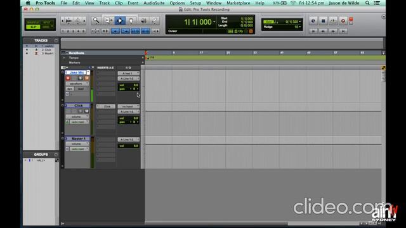Select Jase Mic in Tracks list
Viewport: 406px width, 228px height.
point(48,46)
